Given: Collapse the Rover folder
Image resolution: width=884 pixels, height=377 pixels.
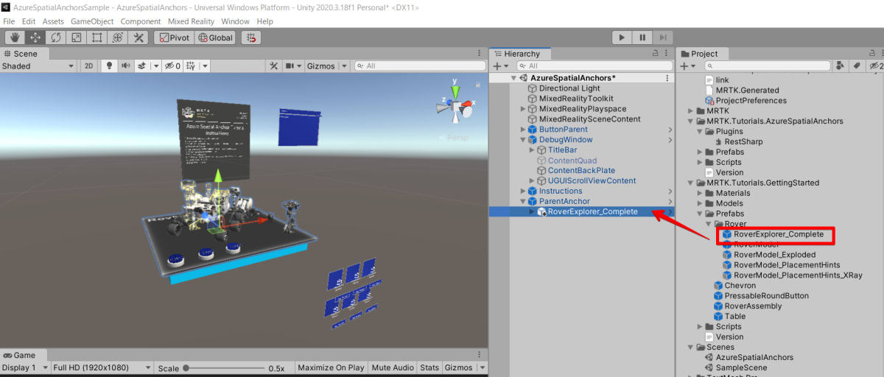Looking at the screenshot, I should tap(709, 224).
